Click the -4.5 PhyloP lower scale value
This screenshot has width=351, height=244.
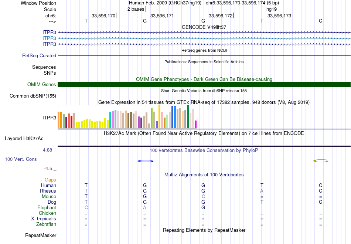(x=48, y=169)
